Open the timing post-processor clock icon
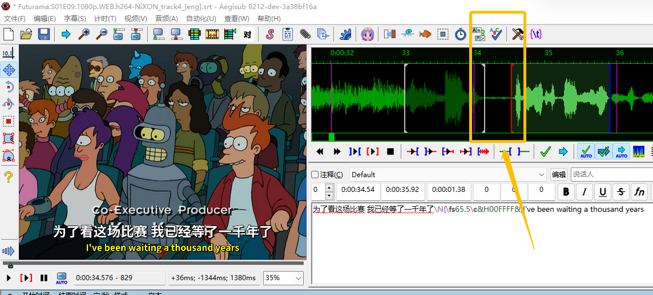The width and height of the screenshot is (653, 295). tap(460, 34)
